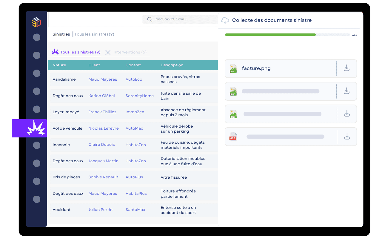This screenshot has width=382, height=239.
Task: Click the PDF file icon on the fourth document
Action: coord(233,137)
